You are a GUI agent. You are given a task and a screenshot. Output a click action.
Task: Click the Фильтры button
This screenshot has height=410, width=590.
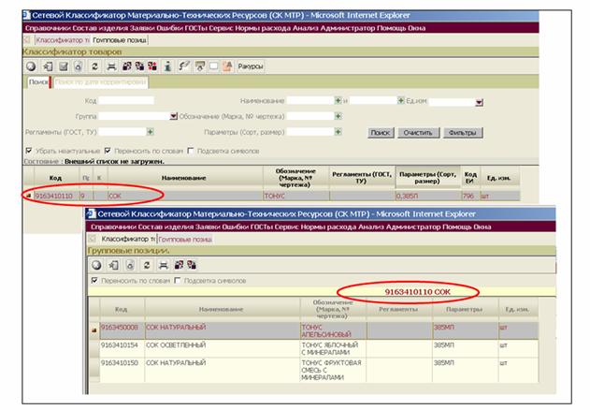click(x=463, y=133)
